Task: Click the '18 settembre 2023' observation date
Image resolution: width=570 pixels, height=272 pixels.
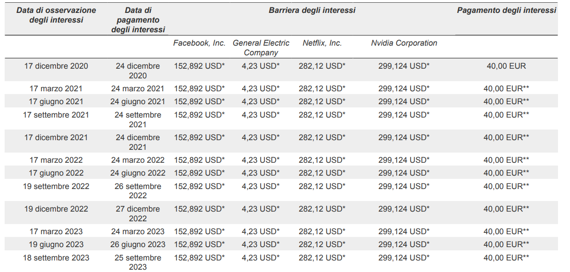Action: point(56,258)
